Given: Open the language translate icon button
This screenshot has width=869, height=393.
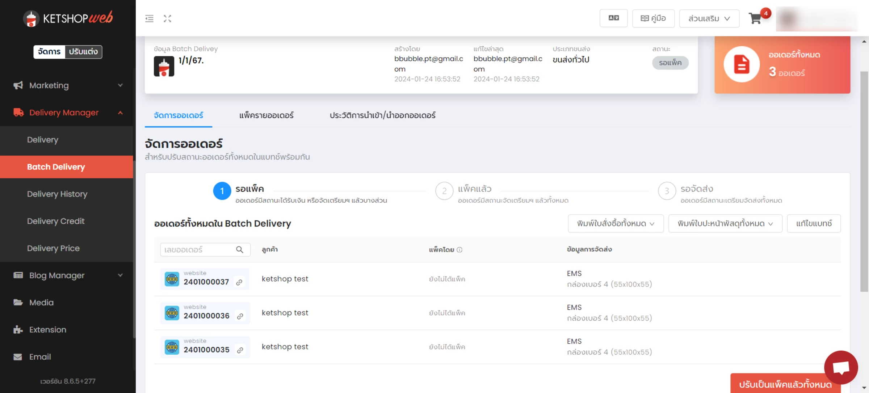Looking at the screenshot, I should coord(613,18).
